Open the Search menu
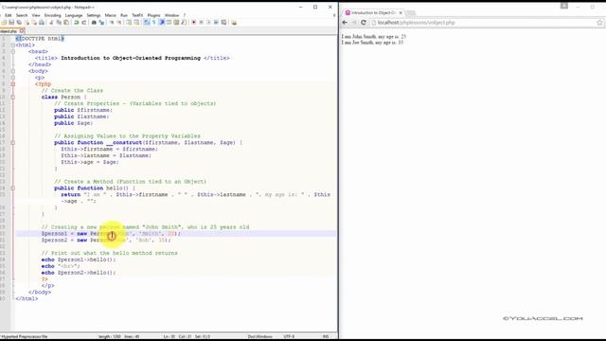 click(22, 15)
